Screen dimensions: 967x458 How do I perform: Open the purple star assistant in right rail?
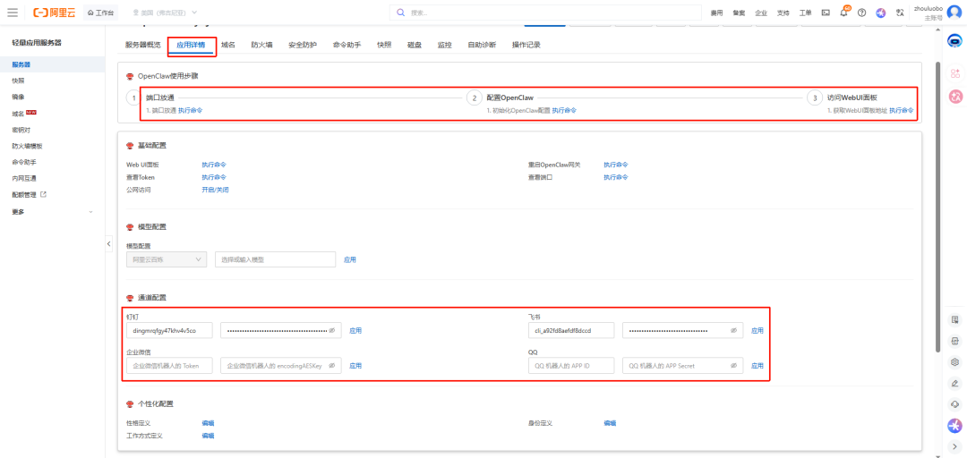954,425
